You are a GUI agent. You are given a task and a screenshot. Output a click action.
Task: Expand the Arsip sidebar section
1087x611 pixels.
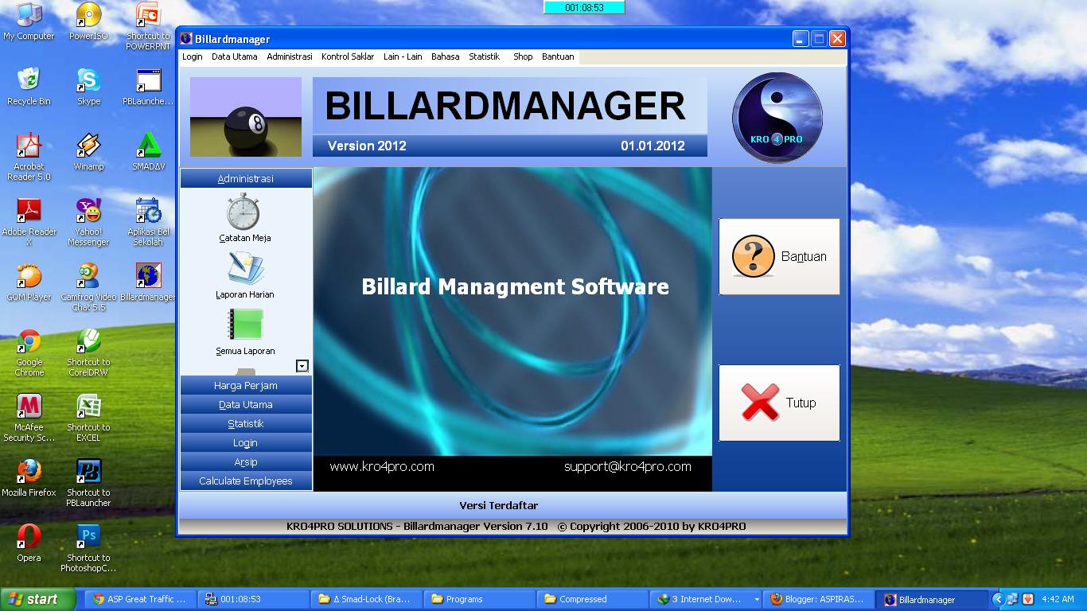pyautogui.click(x=246, y=461)
